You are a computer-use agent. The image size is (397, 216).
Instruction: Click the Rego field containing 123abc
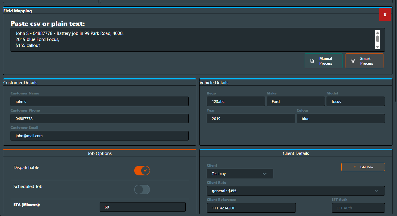236,101
